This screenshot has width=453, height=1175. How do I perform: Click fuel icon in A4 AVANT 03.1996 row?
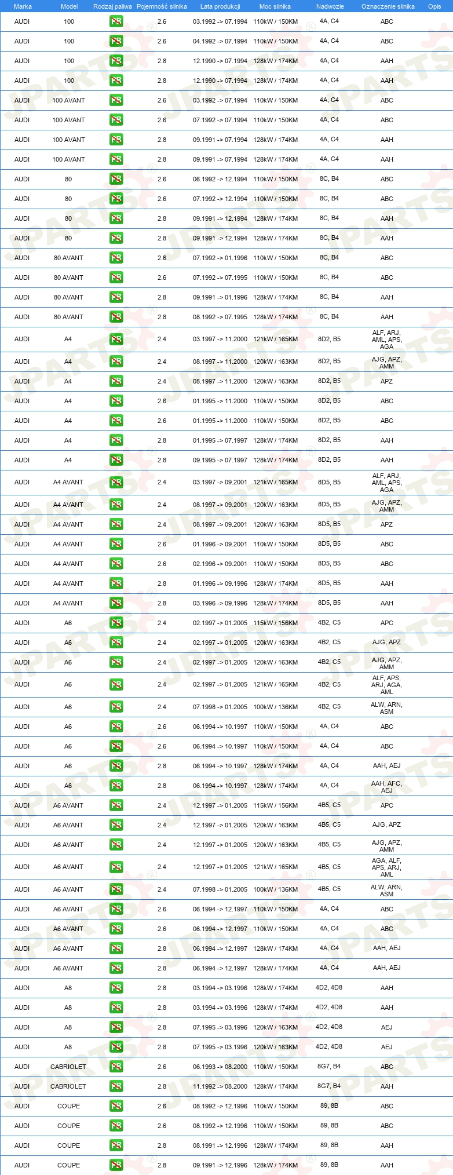click(116, 603)
